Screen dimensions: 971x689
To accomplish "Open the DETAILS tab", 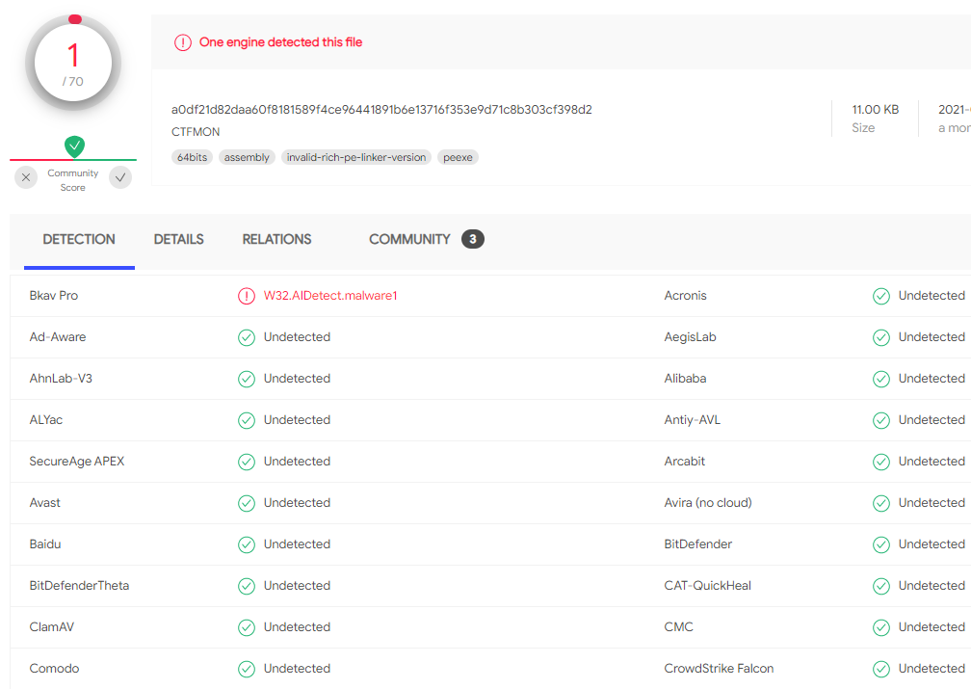I will point(178,240).
